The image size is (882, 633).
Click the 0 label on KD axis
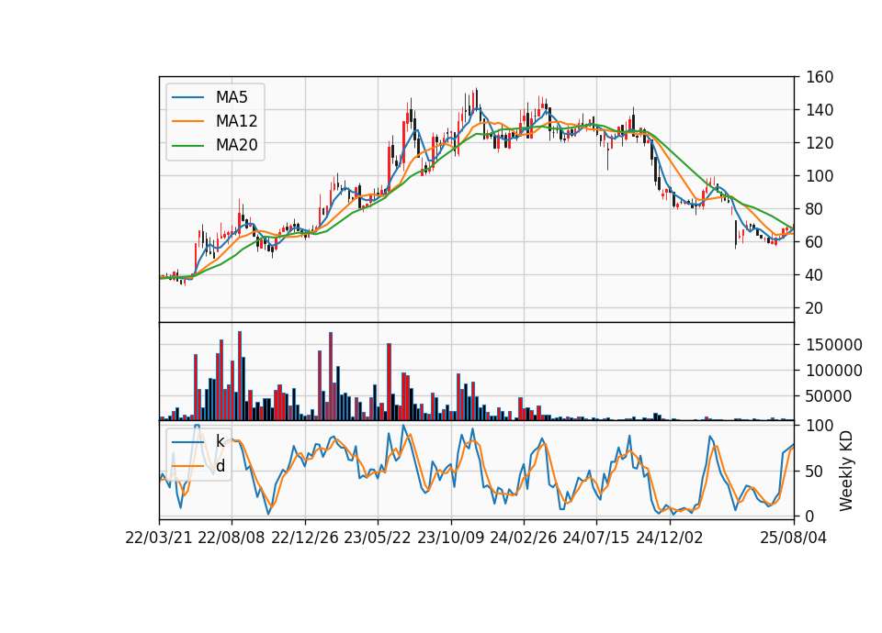(x=810, y=516)
